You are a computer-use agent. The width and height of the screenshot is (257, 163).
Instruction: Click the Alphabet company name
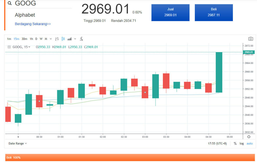tap(25, 15)
